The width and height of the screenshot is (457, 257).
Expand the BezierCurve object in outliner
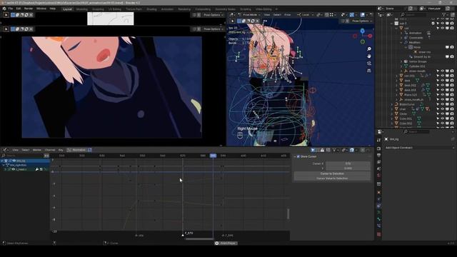(x=392, y=104)
